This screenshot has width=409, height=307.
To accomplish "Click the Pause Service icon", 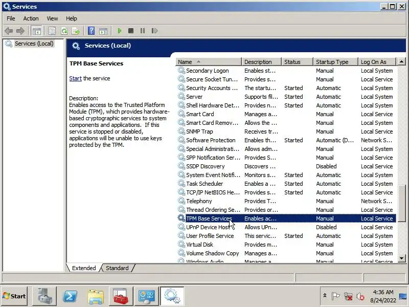I will (x=143, y=31).
